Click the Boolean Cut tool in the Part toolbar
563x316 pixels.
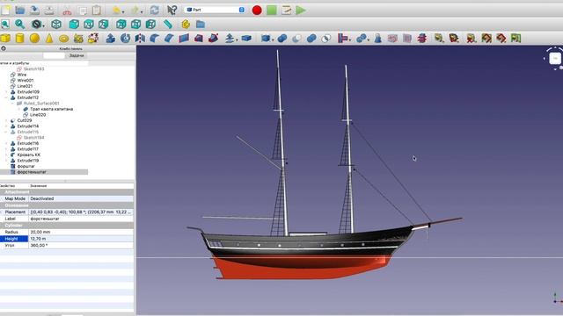click(x=296, y=39)
